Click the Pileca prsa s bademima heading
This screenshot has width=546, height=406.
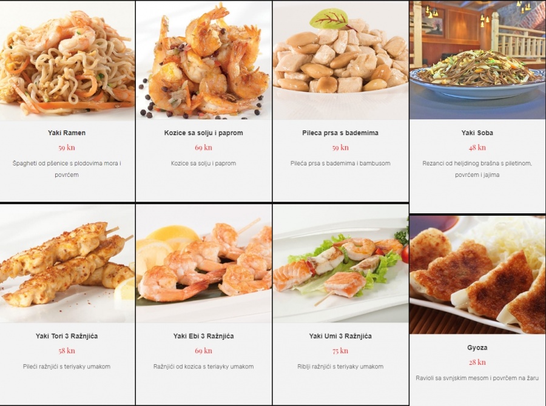(x=340, y=133)
